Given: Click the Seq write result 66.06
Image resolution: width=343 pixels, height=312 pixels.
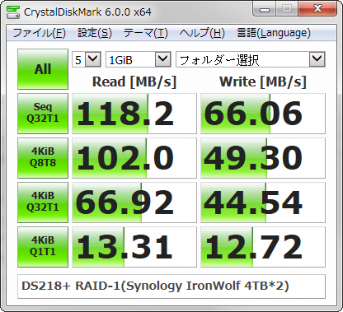Looking at the screenshot, I should pyautogui.click(x=263, y=114).
